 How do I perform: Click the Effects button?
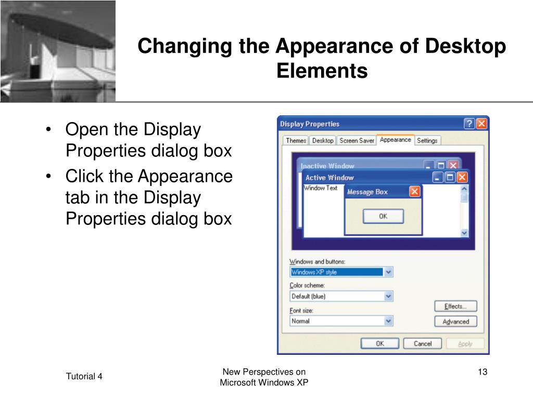pos(455,306)
